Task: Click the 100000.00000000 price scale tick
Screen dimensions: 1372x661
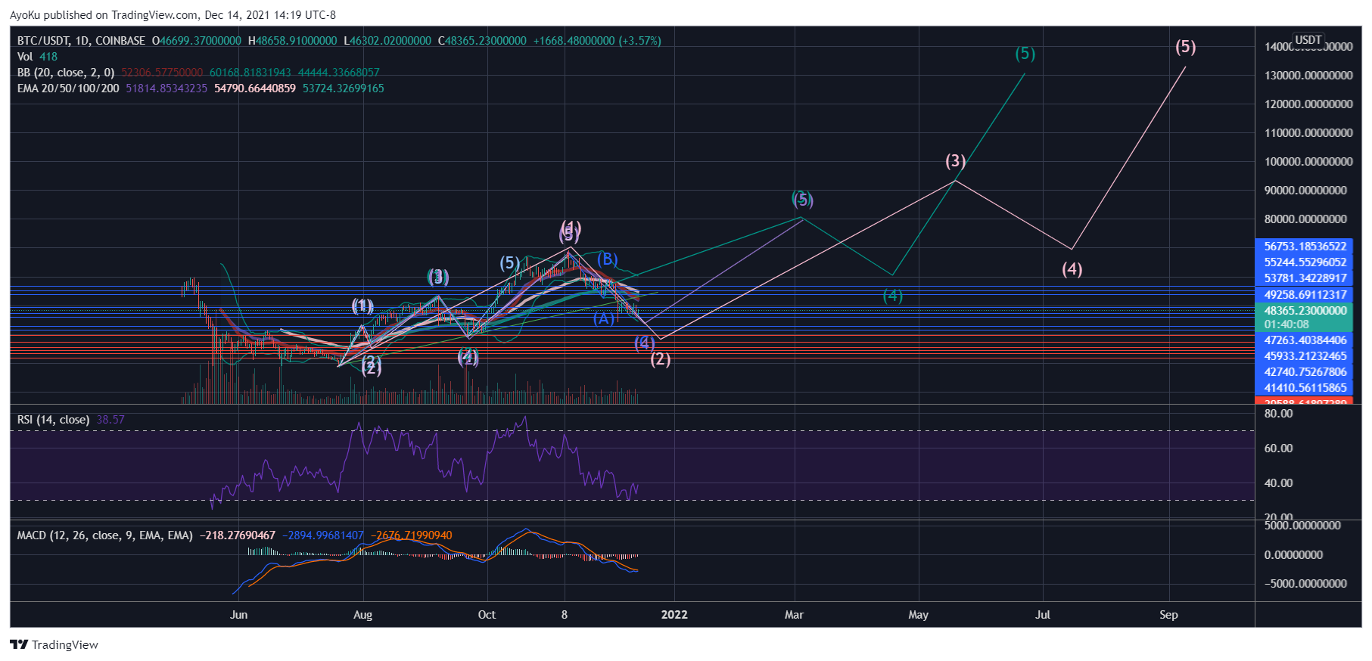Action: tap(1308, 162)
